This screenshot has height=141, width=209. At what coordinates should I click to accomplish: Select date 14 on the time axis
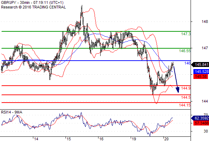pyautogui.click(x=36, y=139)
